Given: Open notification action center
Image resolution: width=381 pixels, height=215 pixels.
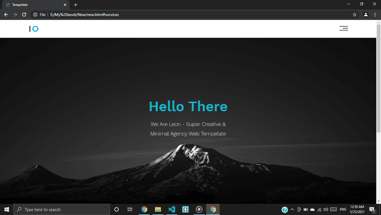Looking at the screenshot, I should point(372,209).
